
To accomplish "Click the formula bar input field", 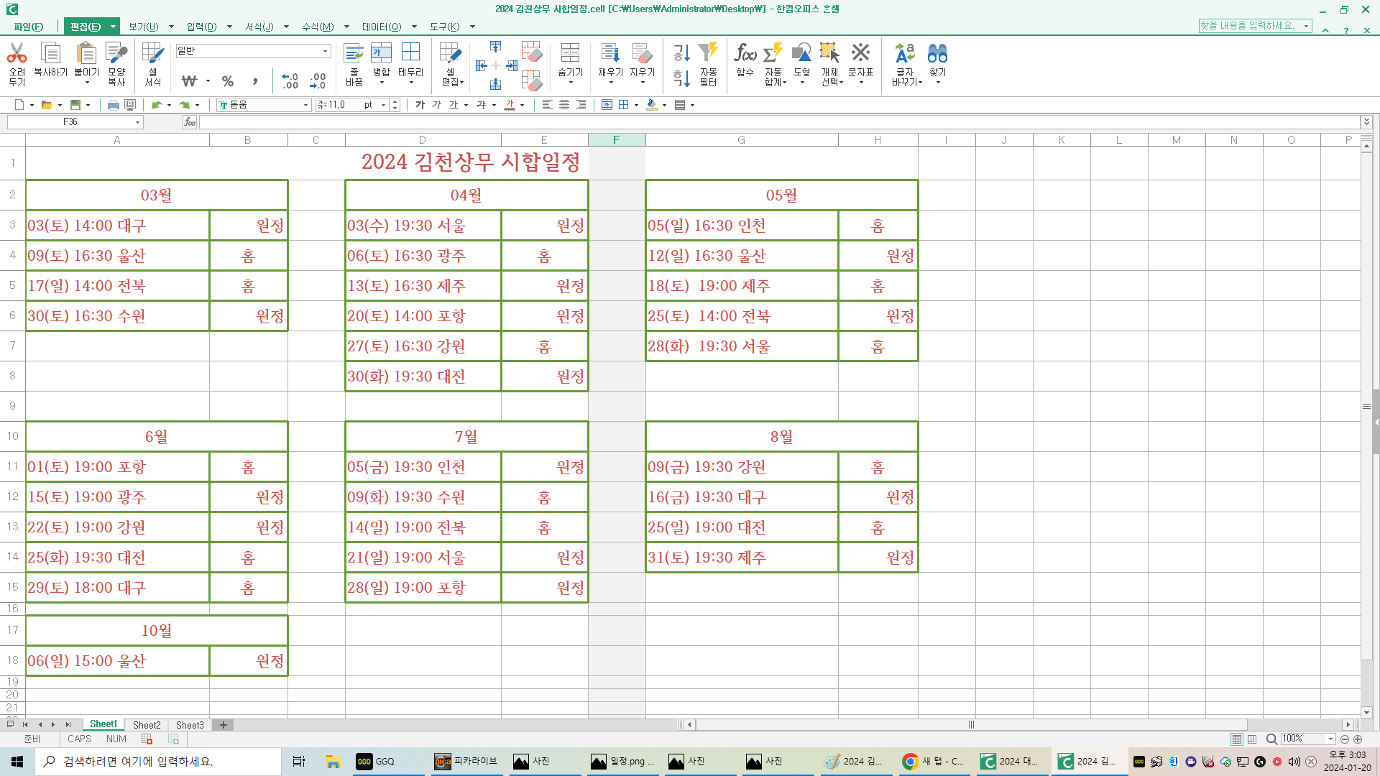I will point(780,122).
